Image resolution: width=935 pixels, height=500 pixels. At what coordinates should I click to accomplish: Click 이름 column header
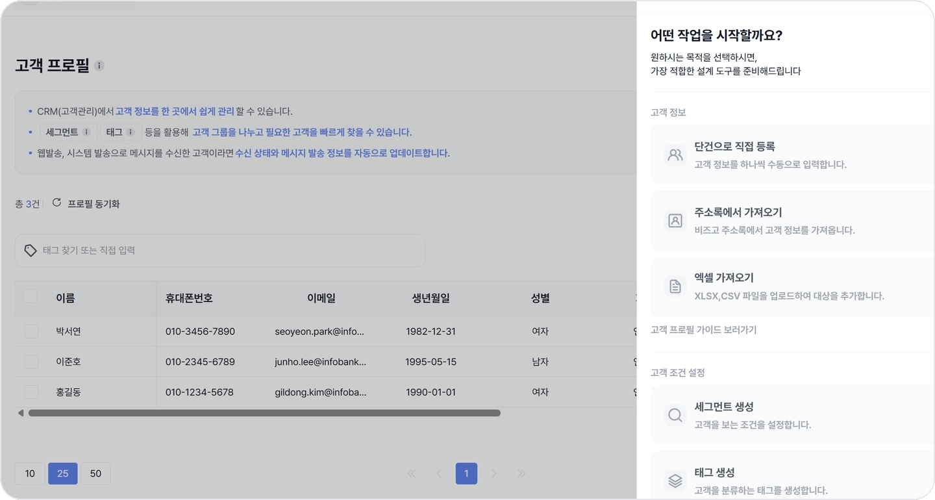66,299
